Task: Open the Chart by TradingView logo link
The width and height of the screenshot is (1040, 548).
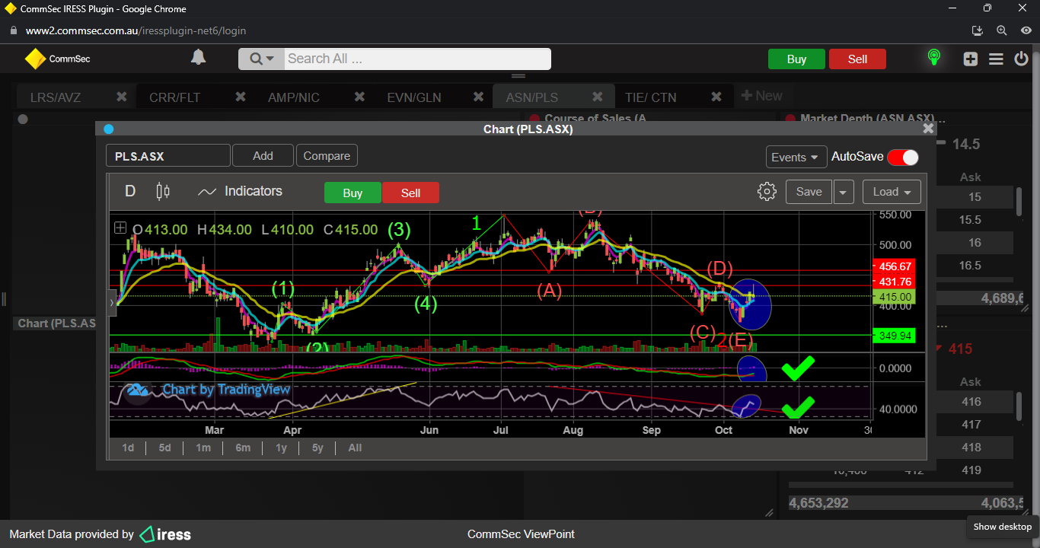Action: coord(209,390)
